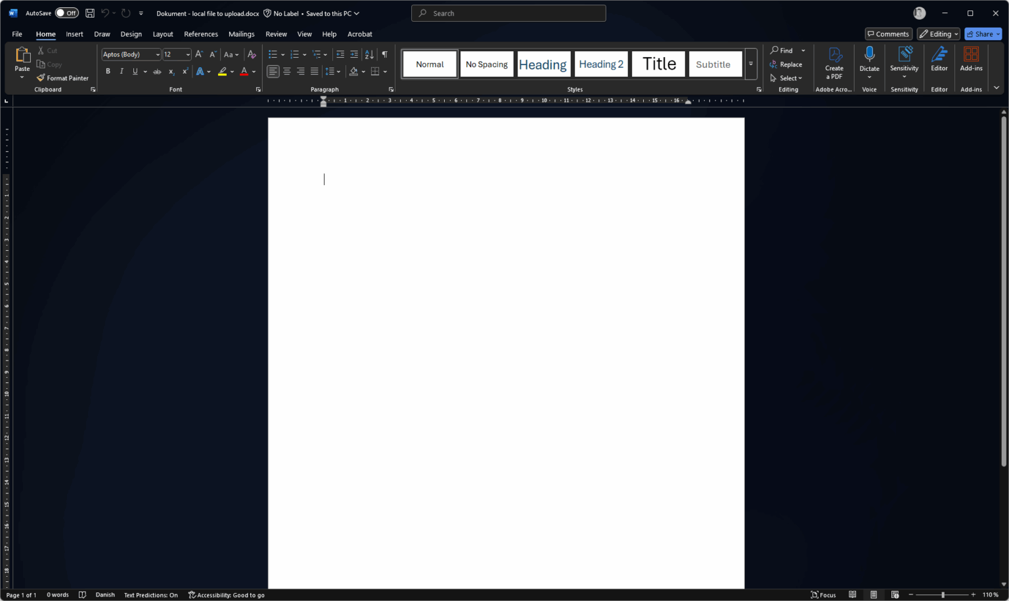Expand the text highlight color options

(231, 71)
